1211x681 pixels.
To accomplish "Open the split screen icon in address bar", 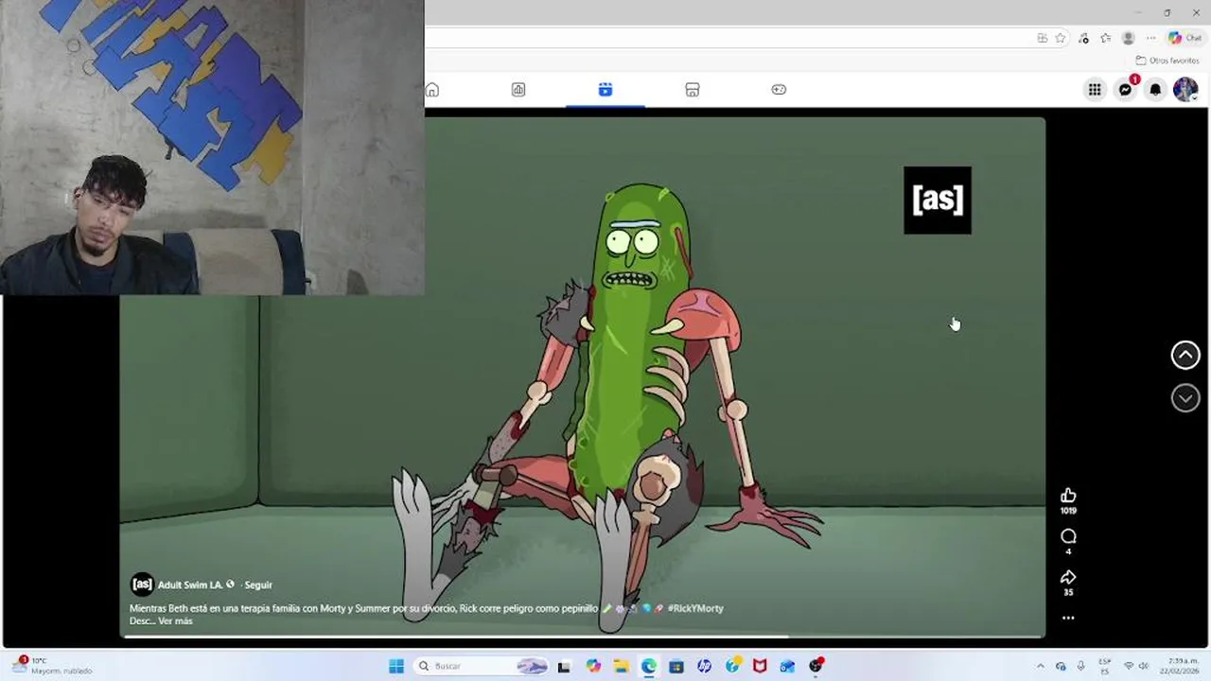I will tap(1042, 38).
